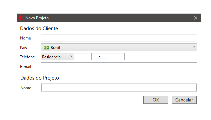Viewport: 211px width, 120px height.
Task: Focus the E-mail input field
Action: [x=119, y=66]
